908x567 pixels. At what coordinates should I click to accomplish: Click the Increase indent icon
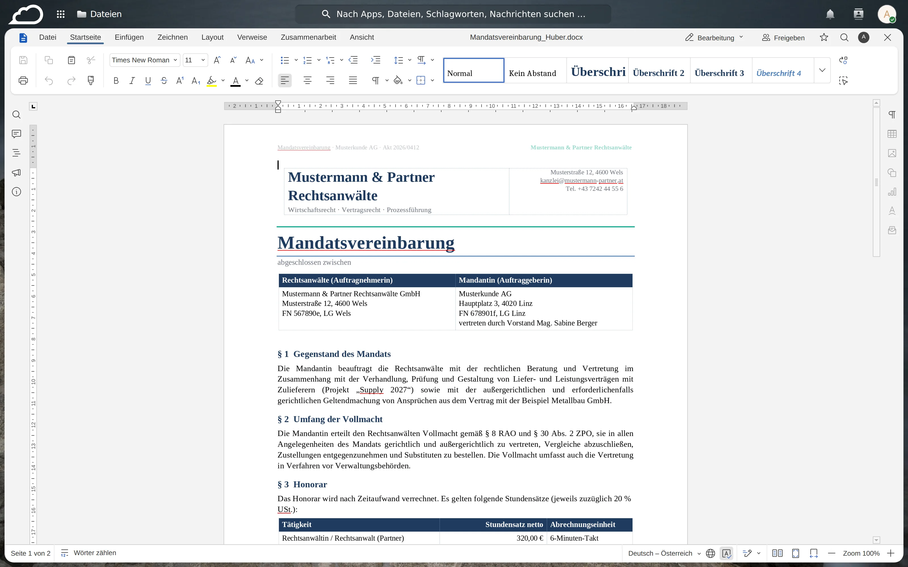tap(376, 60)
